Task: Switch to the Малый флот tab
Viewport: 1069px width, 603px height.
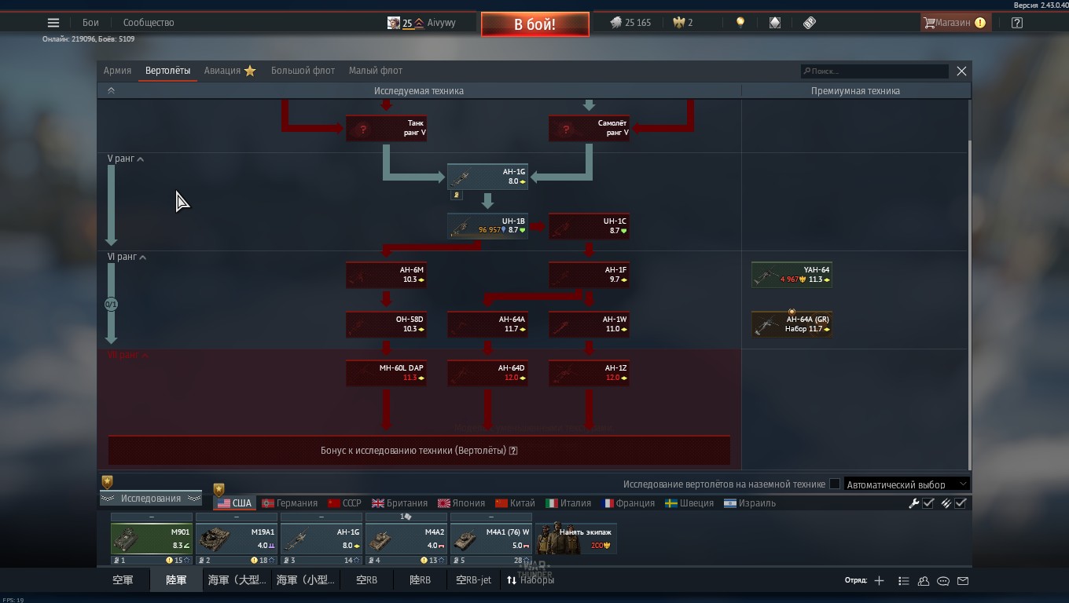Action: pyautogui.click(x=376, y=71)
